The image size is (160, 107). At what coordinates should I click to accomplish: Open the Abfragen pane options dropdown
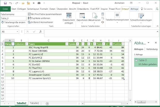(149, 43)
